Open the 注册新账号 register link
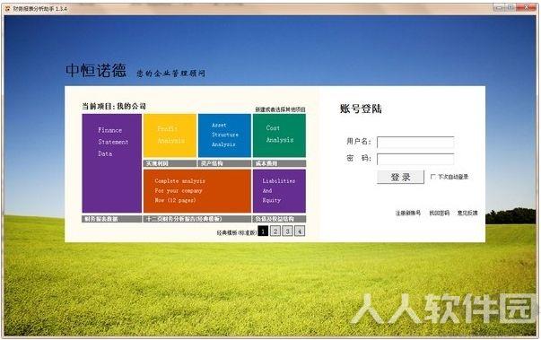This screenshot has width=541, height=340. pos(408,214)
